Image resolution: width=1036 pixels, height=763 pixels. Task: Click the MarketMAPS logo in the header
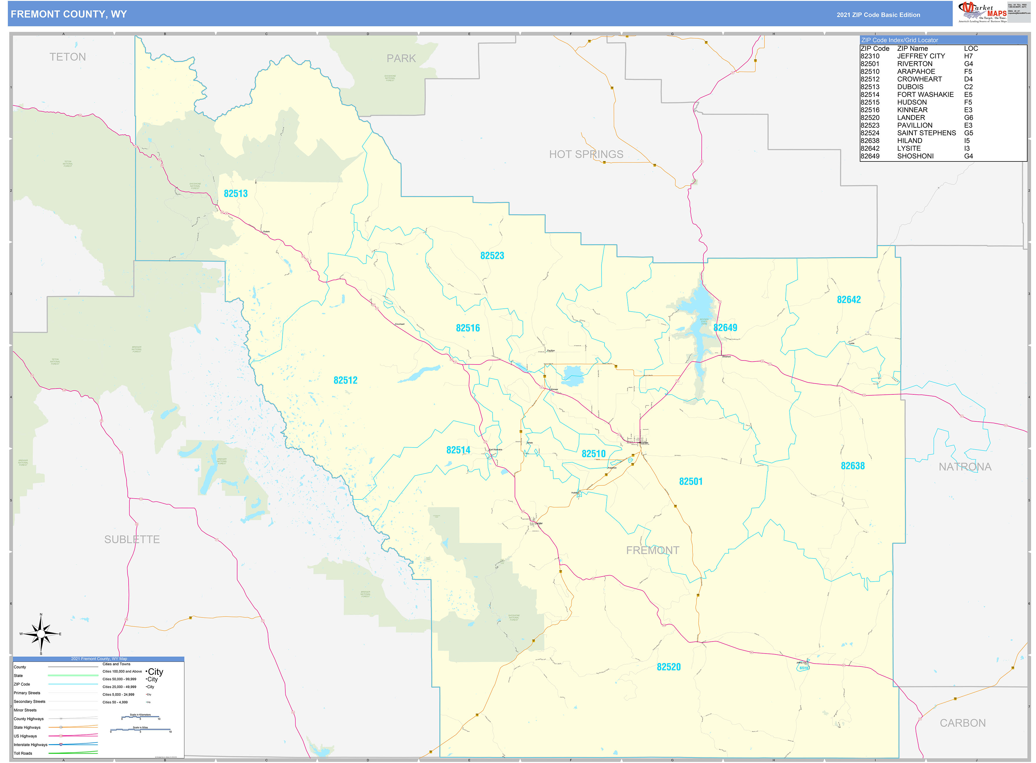click(983, 12)
